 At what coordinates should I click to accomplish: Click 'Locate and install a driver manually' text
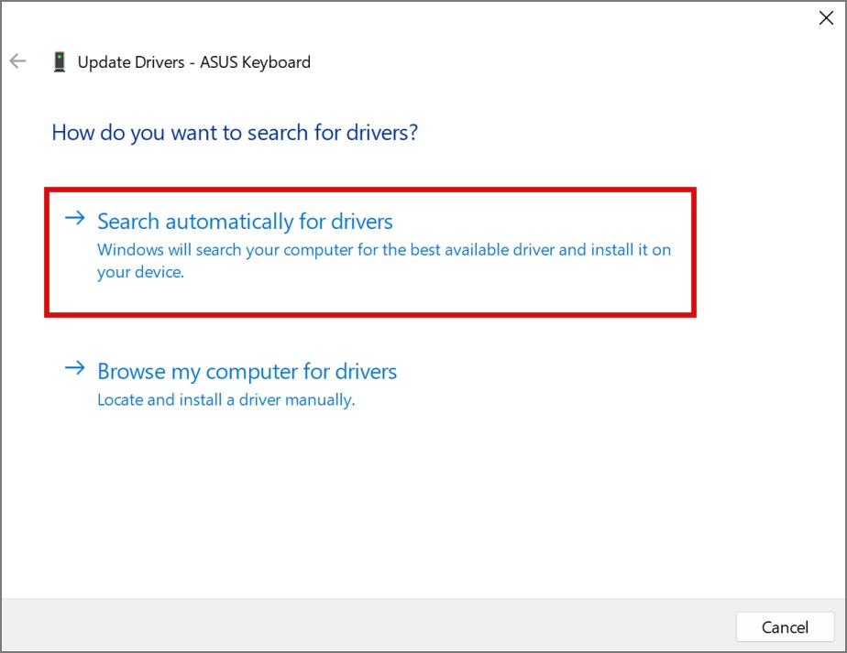[225, 399]
